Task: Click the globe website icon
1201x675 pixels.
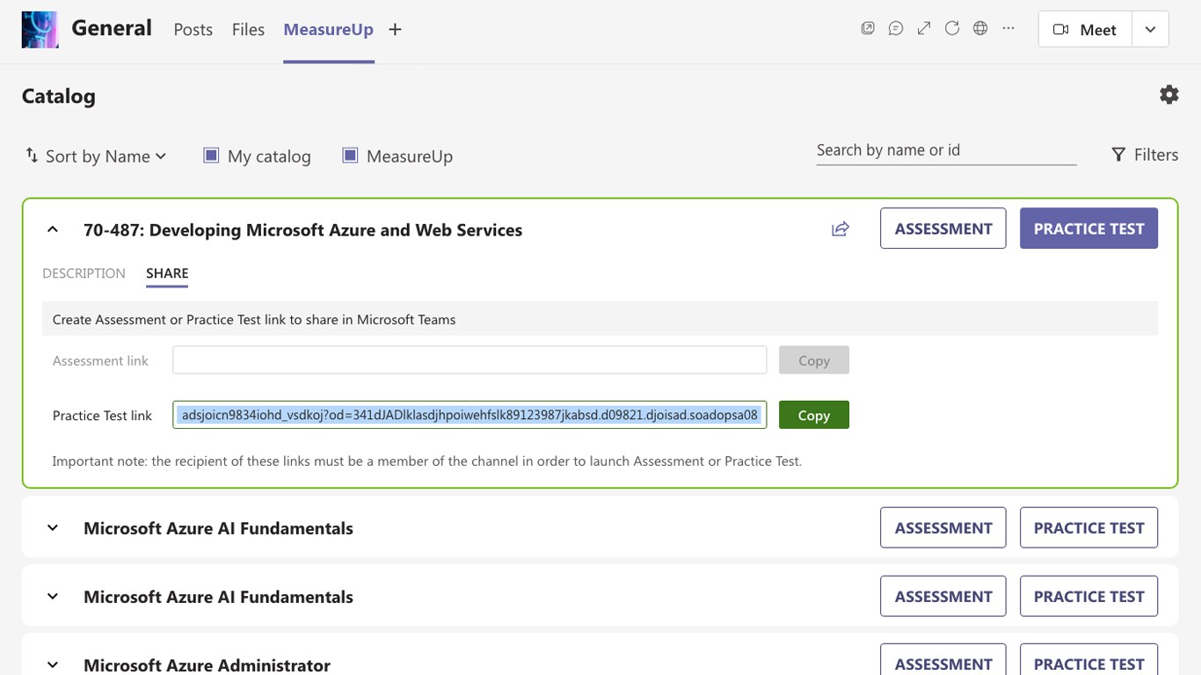Action: tap(980, 29)
